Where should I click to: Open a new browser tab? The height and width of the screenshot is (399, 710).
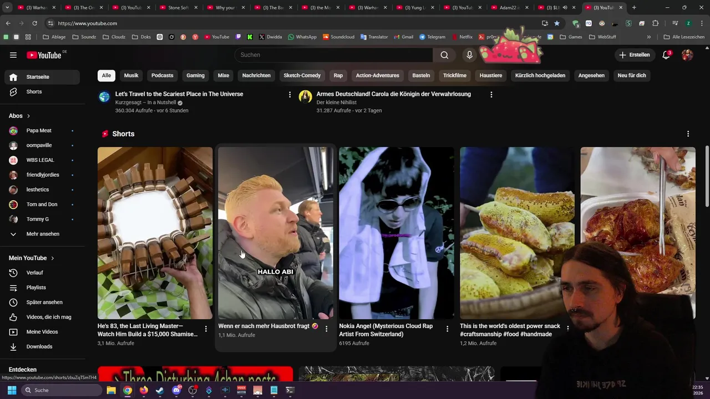coord(634,8)
